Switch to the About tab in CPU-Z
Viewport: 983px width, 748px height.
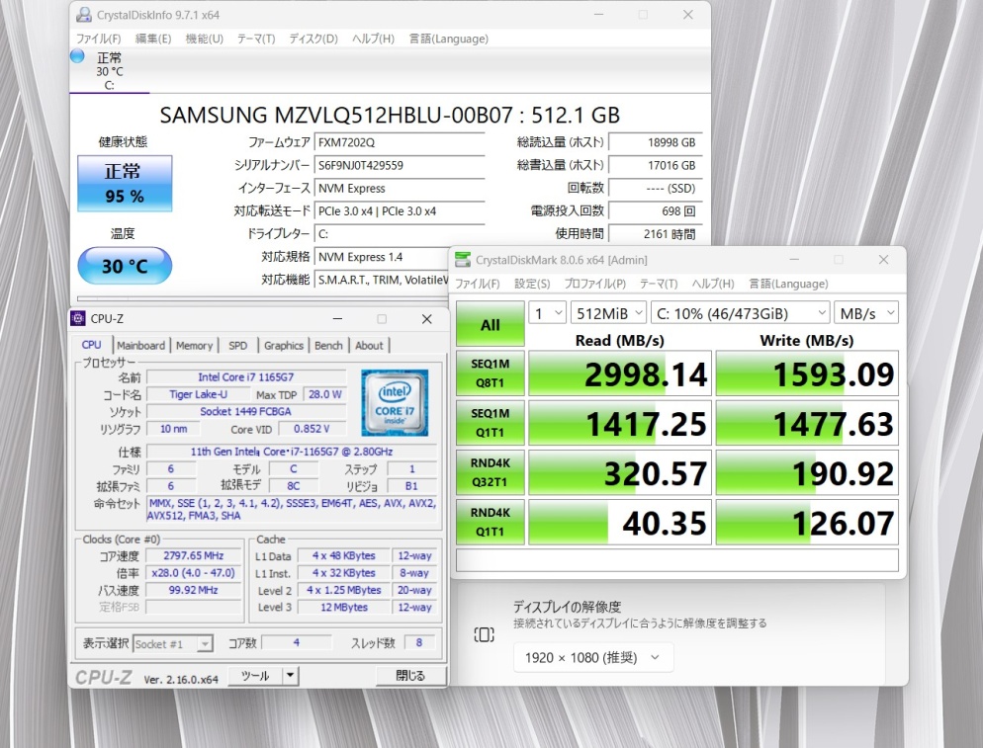coord(369,345)
